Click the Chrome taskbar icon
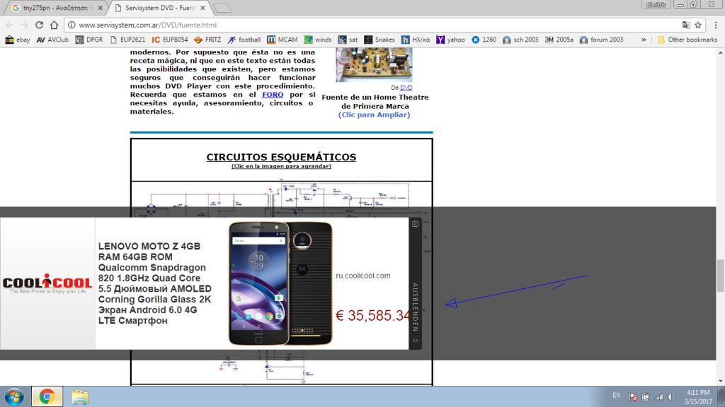The image size is (725, 407). (x=47, y=397)
